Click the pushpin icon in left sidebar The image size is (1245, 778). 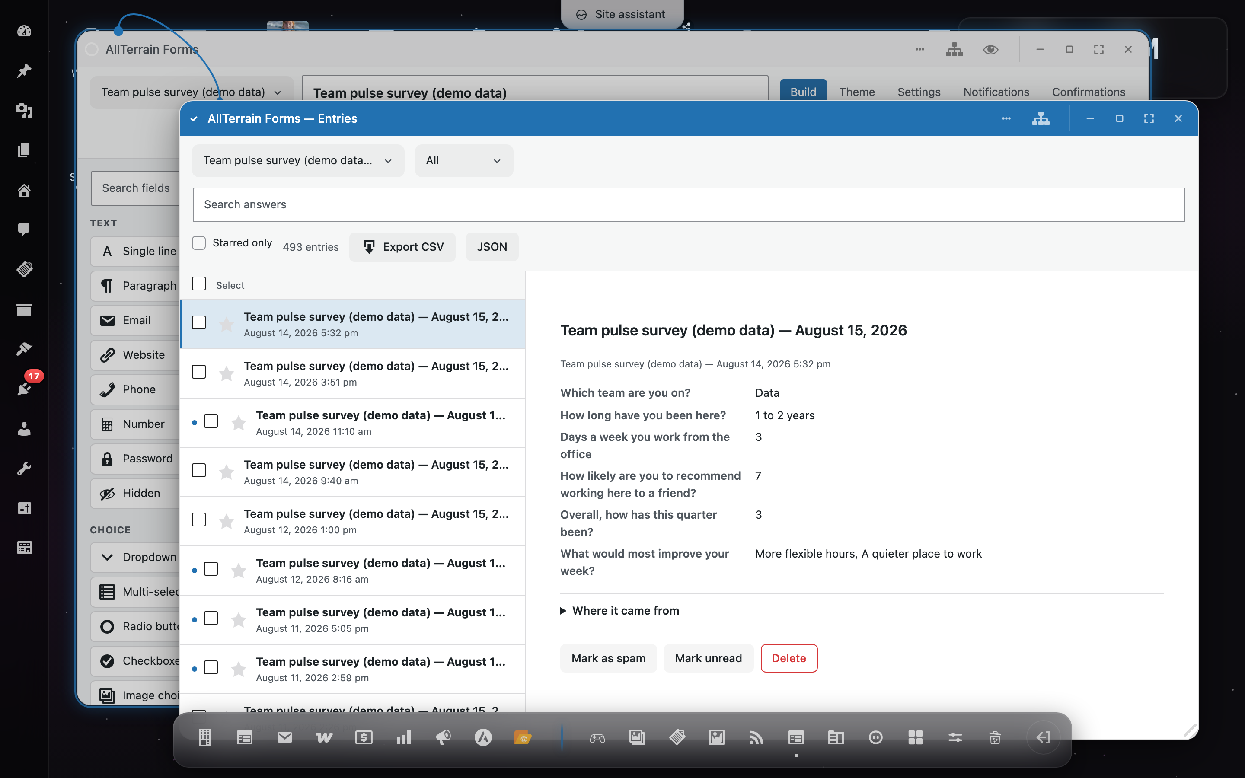tap(24, 70)
